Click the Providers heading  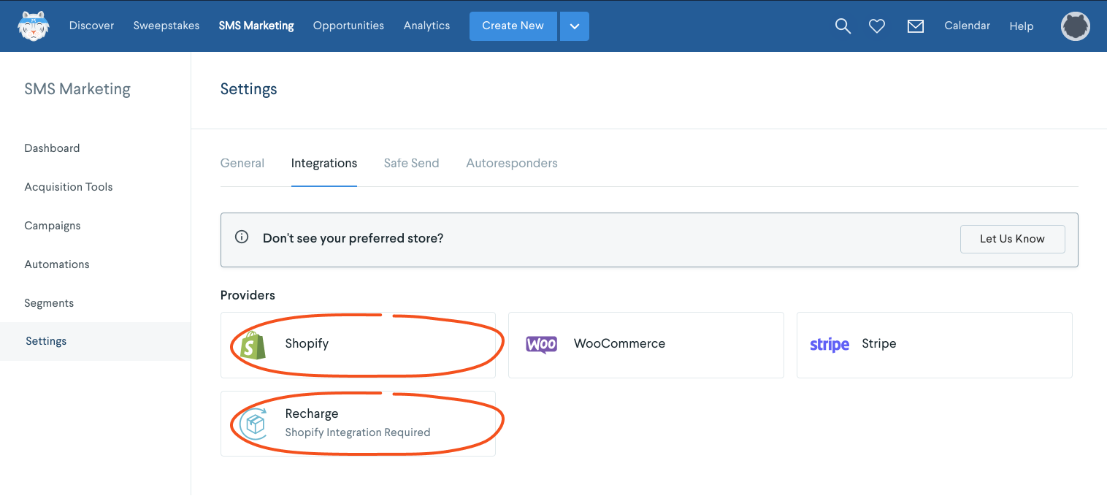[x=248, y=296]
